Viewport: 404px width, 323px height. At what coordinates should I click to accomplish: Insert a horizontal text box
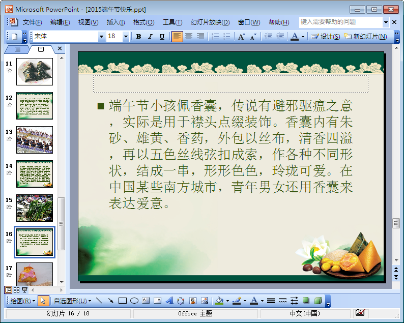click(x=146, y=301)
